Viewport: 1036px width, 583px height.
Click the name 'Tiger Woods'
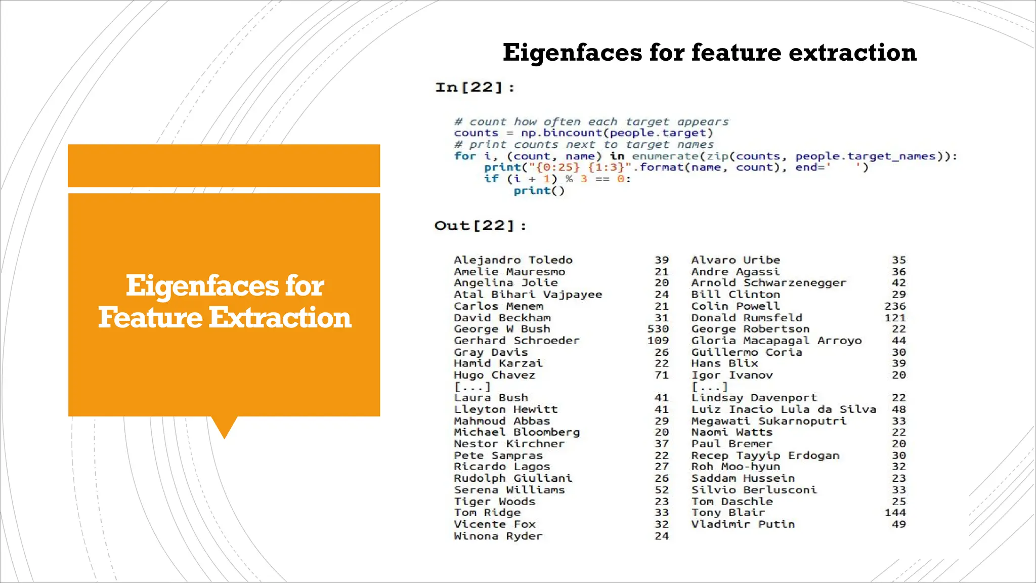[495, 502]
